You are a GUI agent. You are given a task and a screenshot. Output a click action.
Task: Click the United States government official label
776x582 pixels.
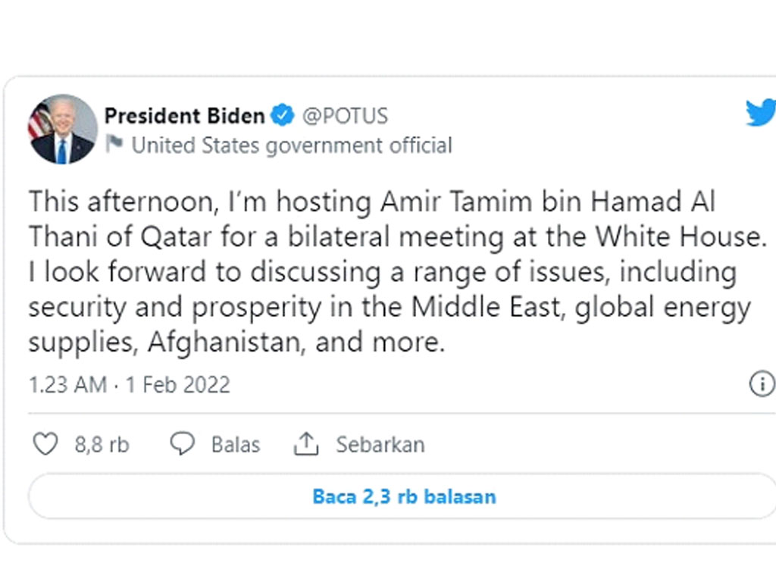click(292, 145)
